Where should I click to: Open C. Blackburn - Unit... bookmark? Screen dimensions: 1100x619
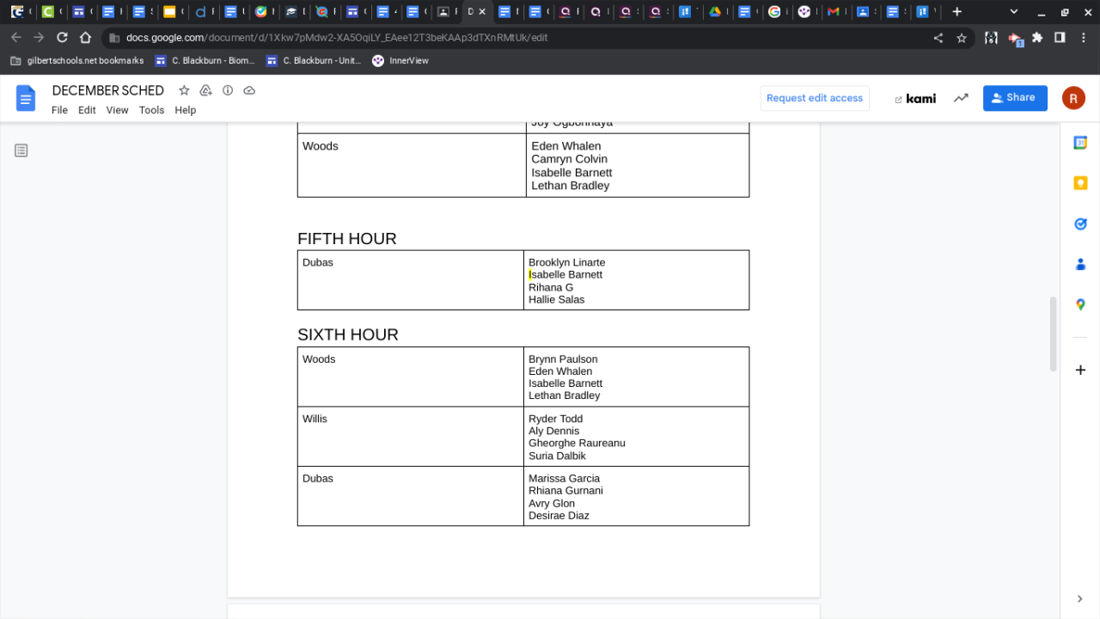click(x=314, y=61)
